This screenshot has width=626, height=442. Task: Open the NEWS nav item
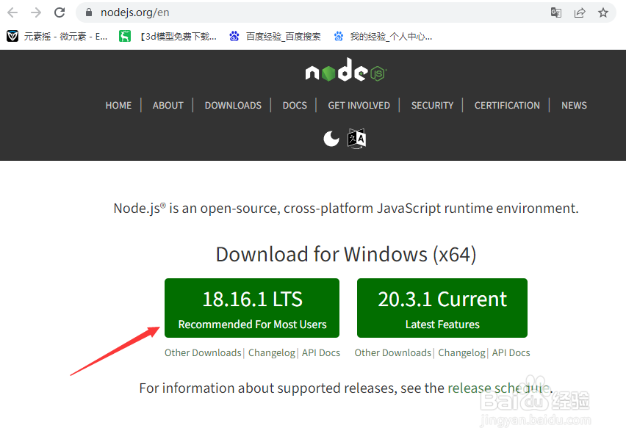tap(574, 105)
